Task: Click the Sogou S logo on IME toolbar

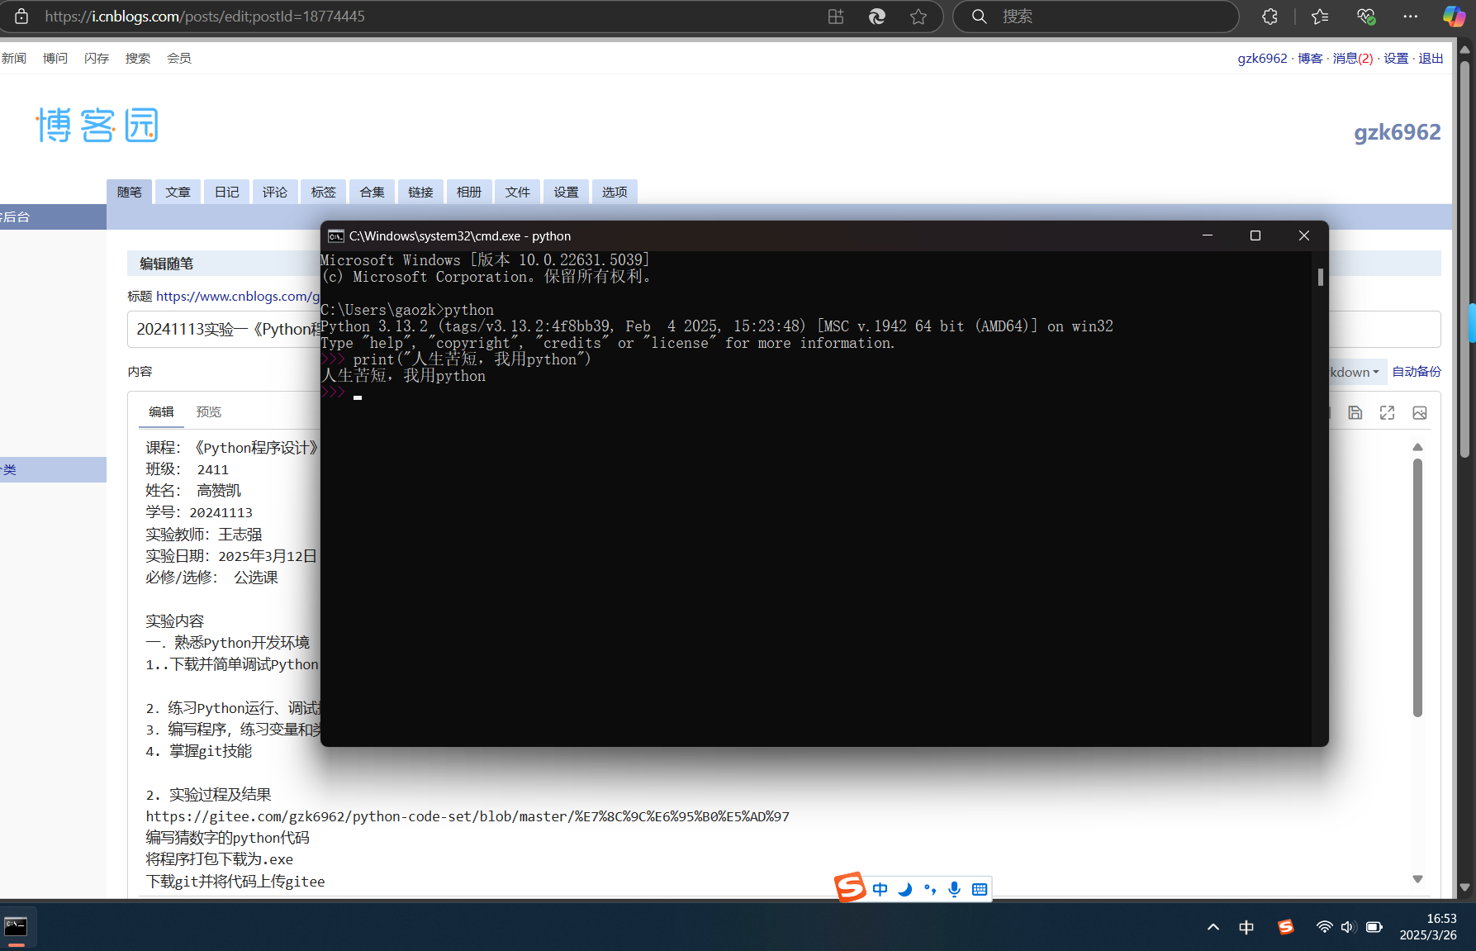Action: click(x=850, y=887)
